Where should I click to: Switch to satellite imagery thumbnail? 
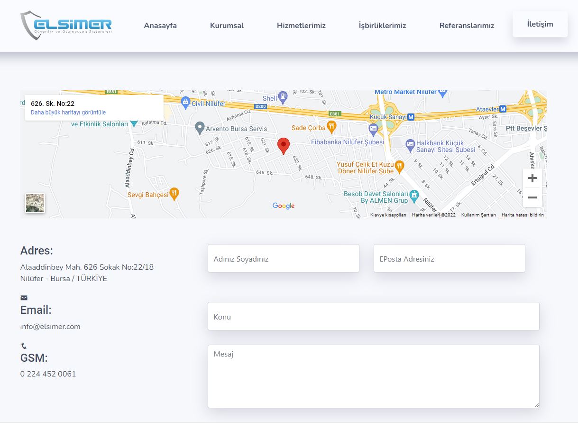(35, 203)
